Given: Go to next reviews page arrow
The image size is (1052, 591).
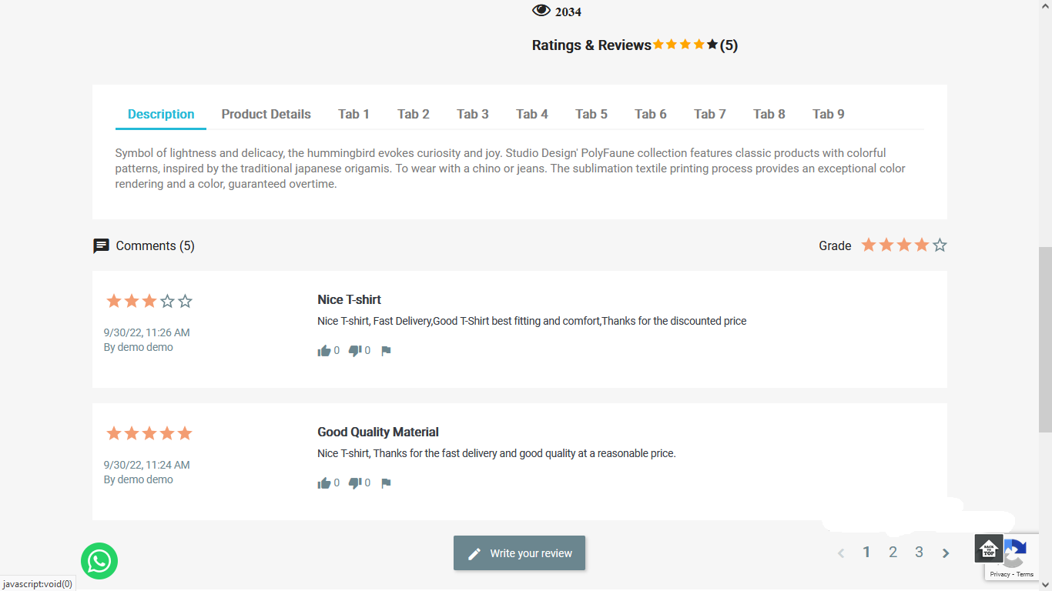Looking at the screenshot, I should pyautogui.click(x=945, y=553).
